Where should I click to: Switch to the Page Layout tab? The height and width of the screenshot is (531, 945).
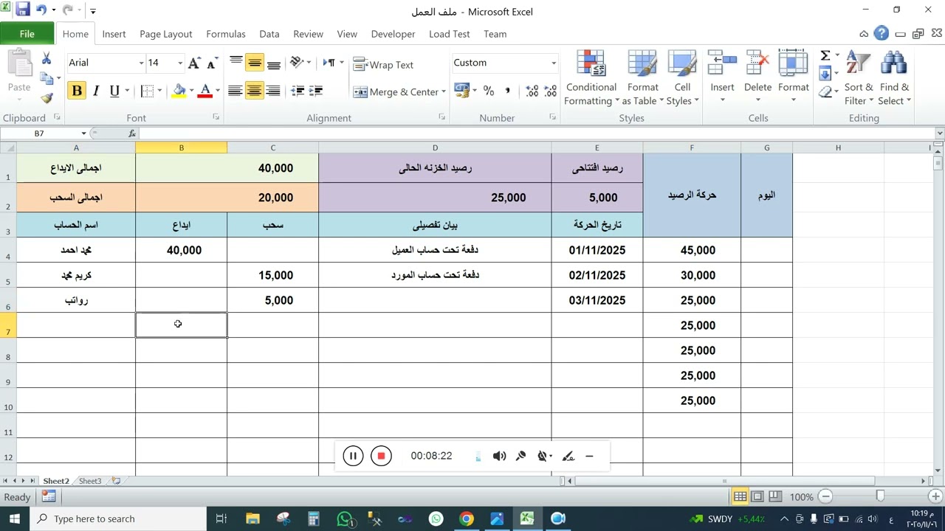click(x=165, y=34)
